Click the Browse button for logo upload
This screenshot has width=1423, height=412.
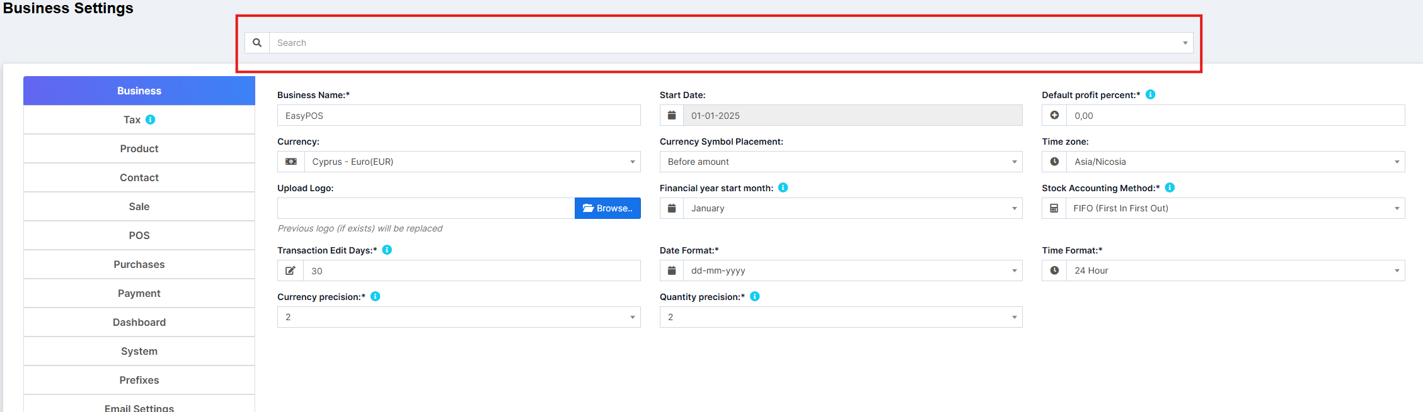click(608, 208)
